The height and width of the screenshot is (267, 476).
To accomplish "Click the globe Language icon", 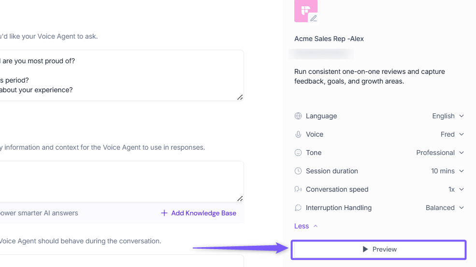I will point(298,116).
